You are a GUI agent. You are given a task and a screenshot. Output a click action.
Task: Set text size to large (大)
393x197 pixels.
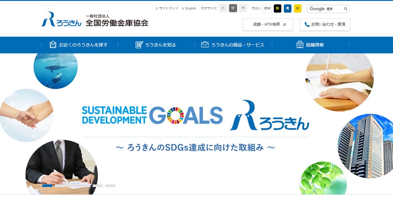point(243,8)
